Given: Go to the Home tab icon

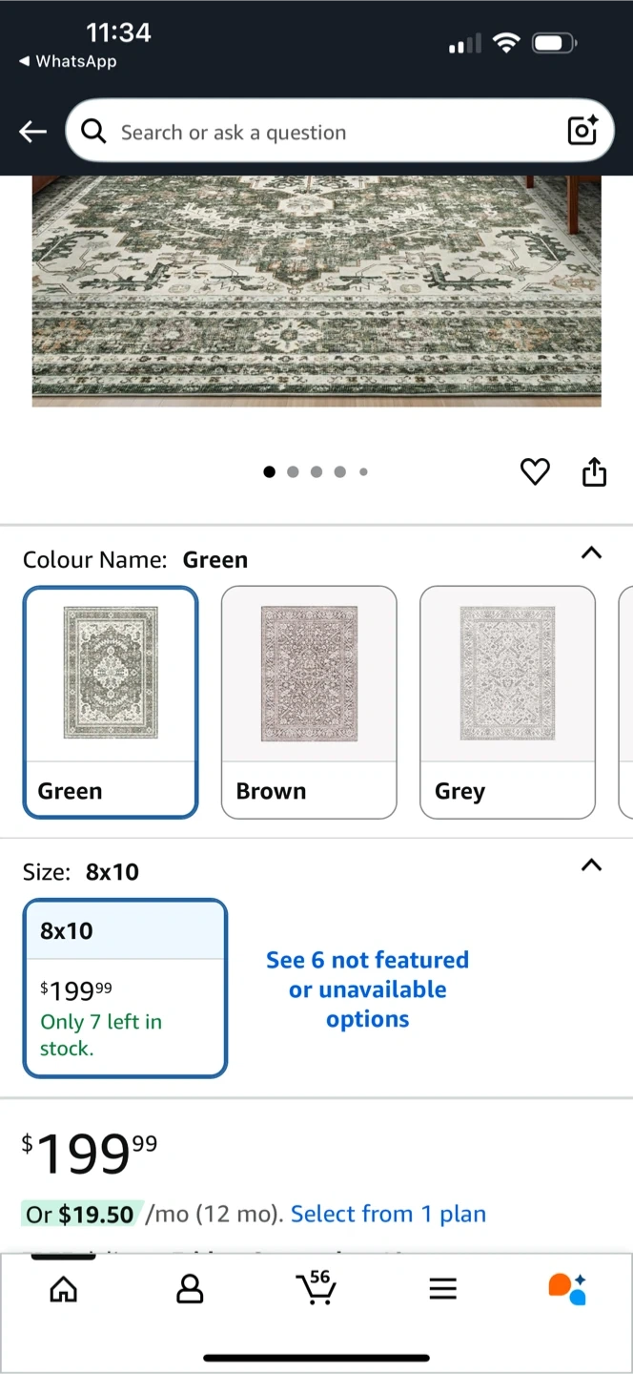Looking at the screenshot, I should click(x=63, y=1289).
